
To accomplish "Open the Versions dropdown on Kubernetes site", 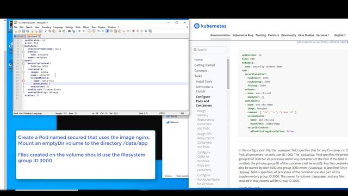I will [322, 35].
